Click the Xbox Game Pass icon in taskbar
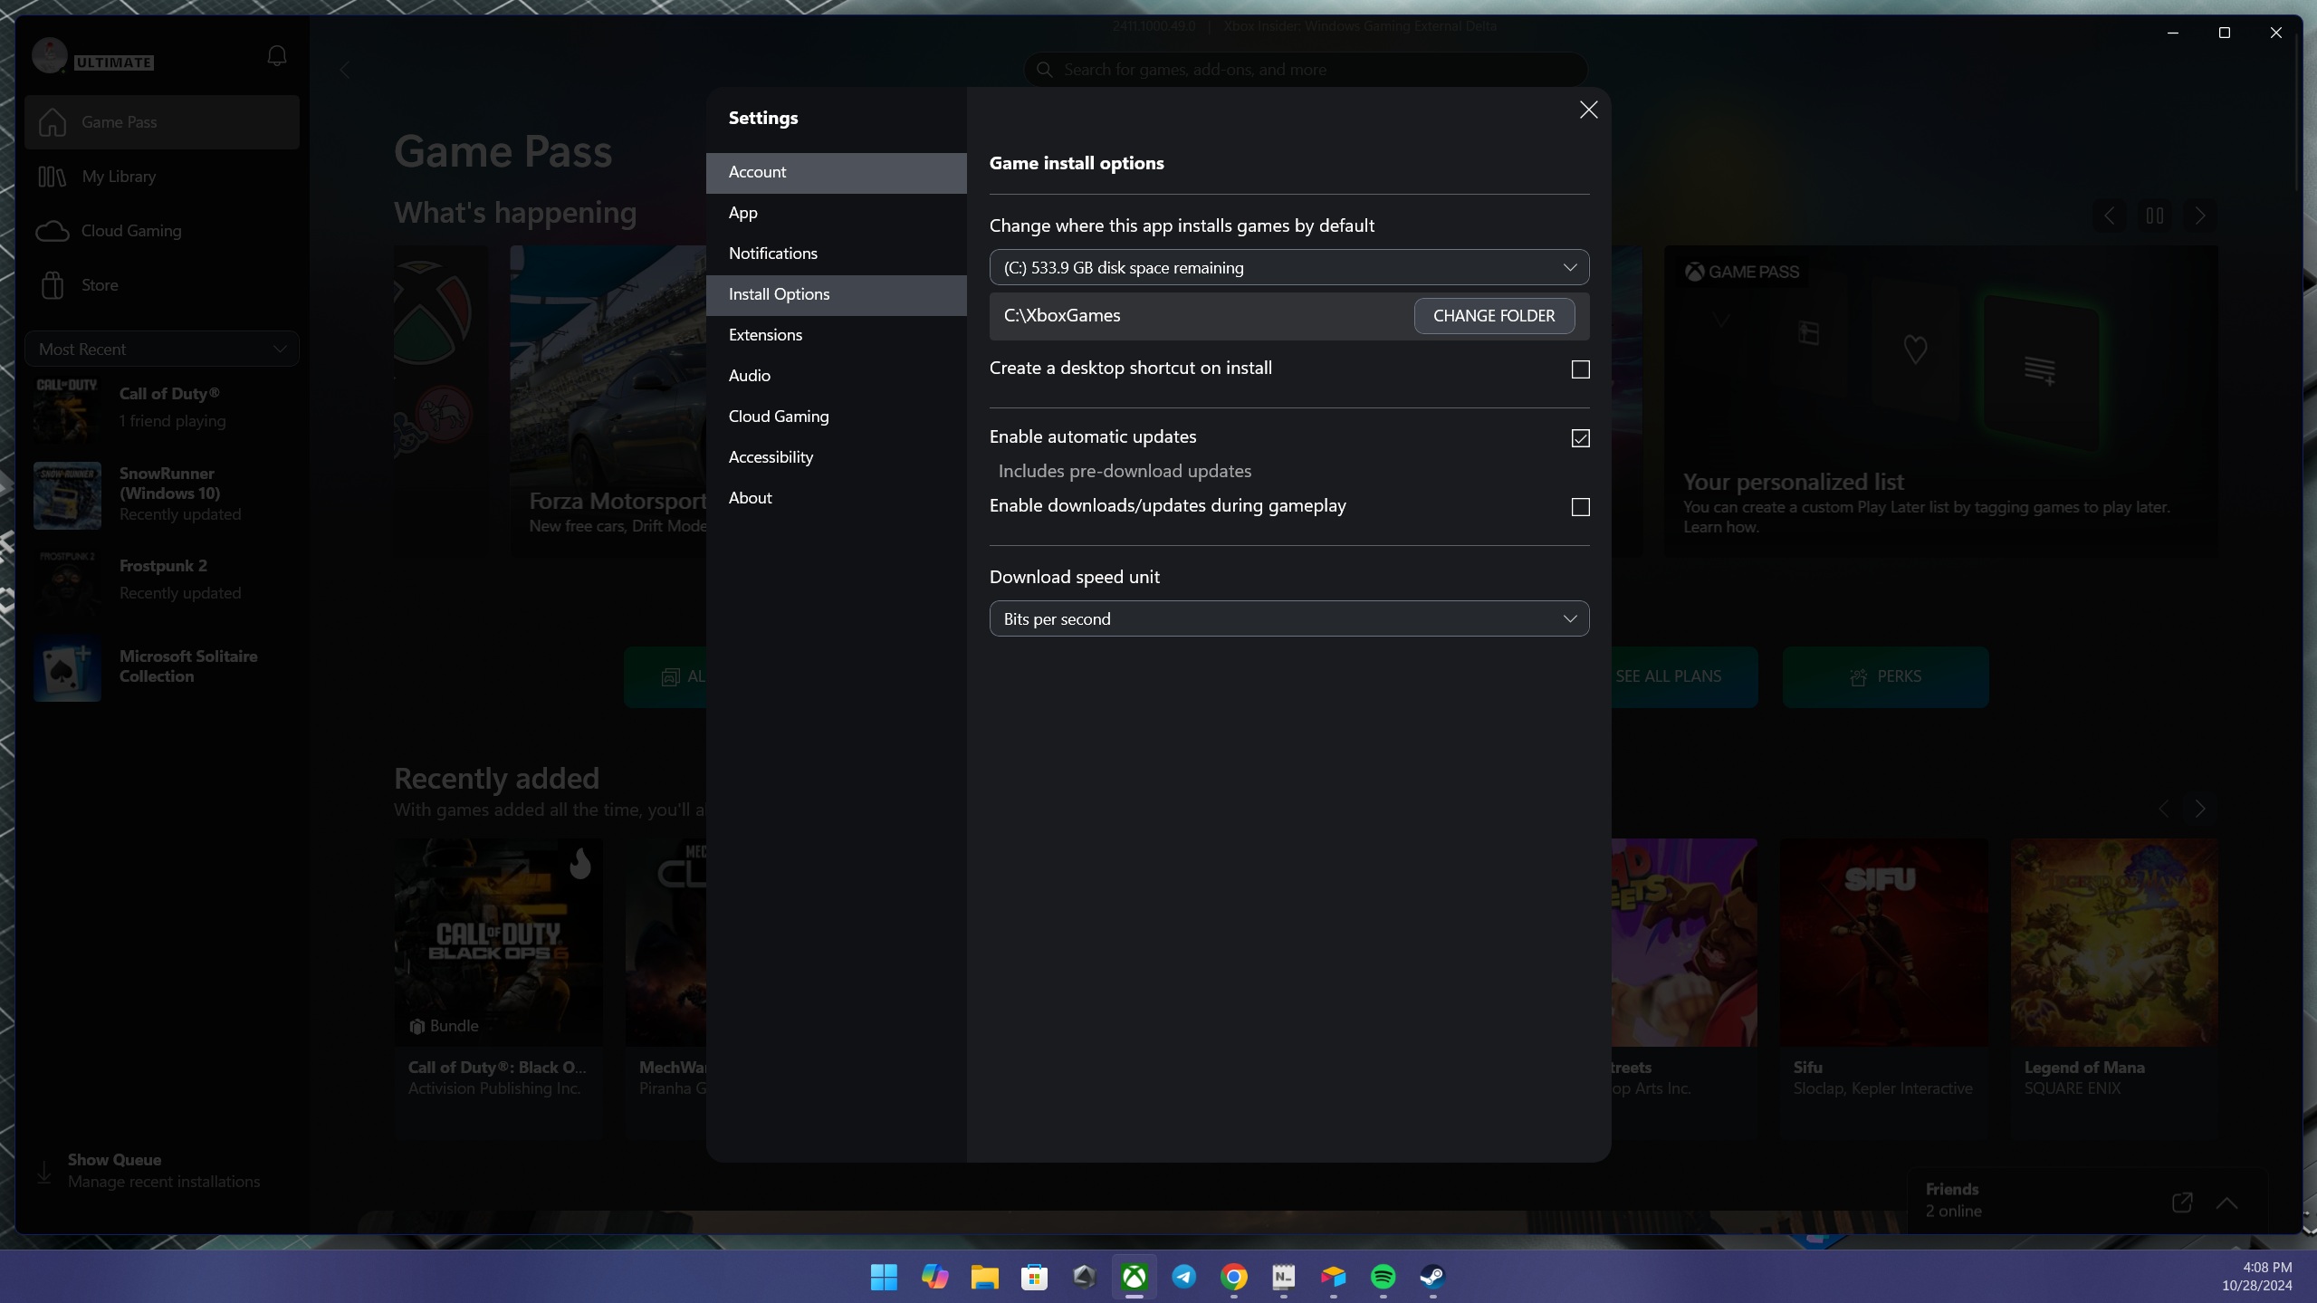This screenshot has height=1303, width=2317. (x=1133, y=1276)
